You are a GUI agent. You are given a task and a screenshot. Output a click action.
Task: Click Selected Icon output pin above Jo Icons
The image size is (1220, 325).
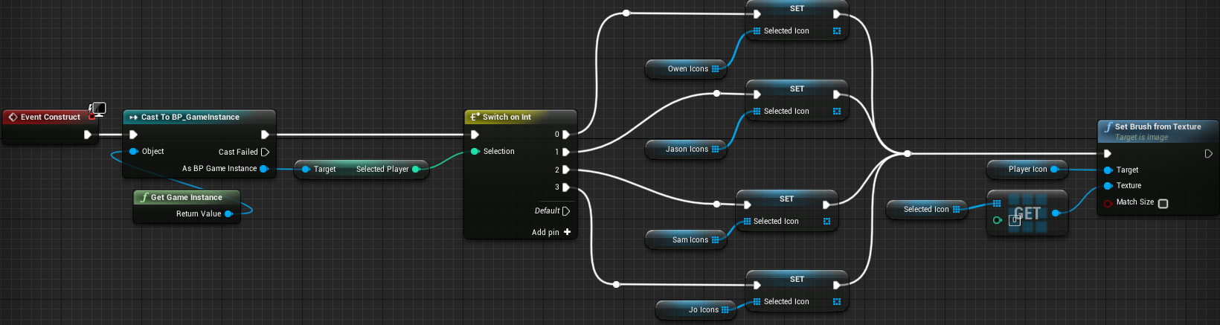(x=837, y=301)
